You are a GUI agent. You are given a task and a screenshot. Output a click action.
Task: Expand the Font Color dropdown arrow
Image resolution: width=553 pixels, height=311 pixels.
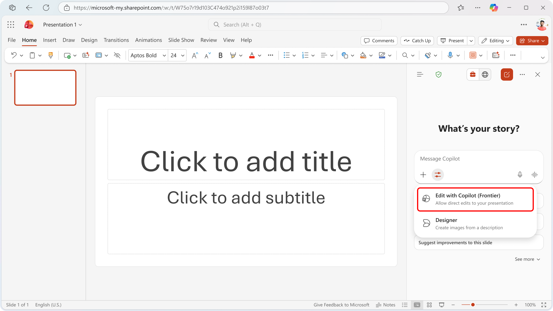[260, 55]
